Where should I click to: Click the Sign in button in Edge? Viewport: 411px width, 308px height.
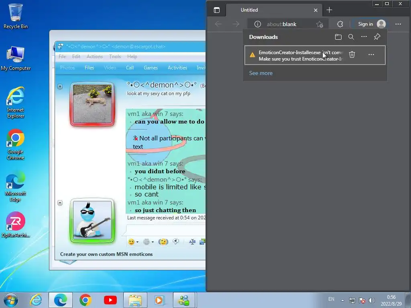(x=371, y=24)
